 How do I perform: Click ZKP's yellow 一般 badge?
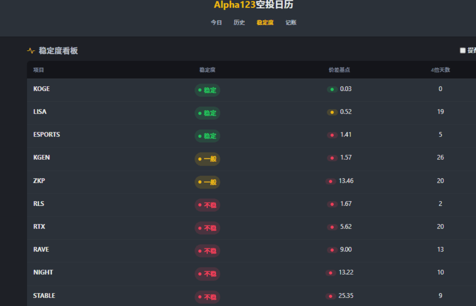(x=208, y=182)
